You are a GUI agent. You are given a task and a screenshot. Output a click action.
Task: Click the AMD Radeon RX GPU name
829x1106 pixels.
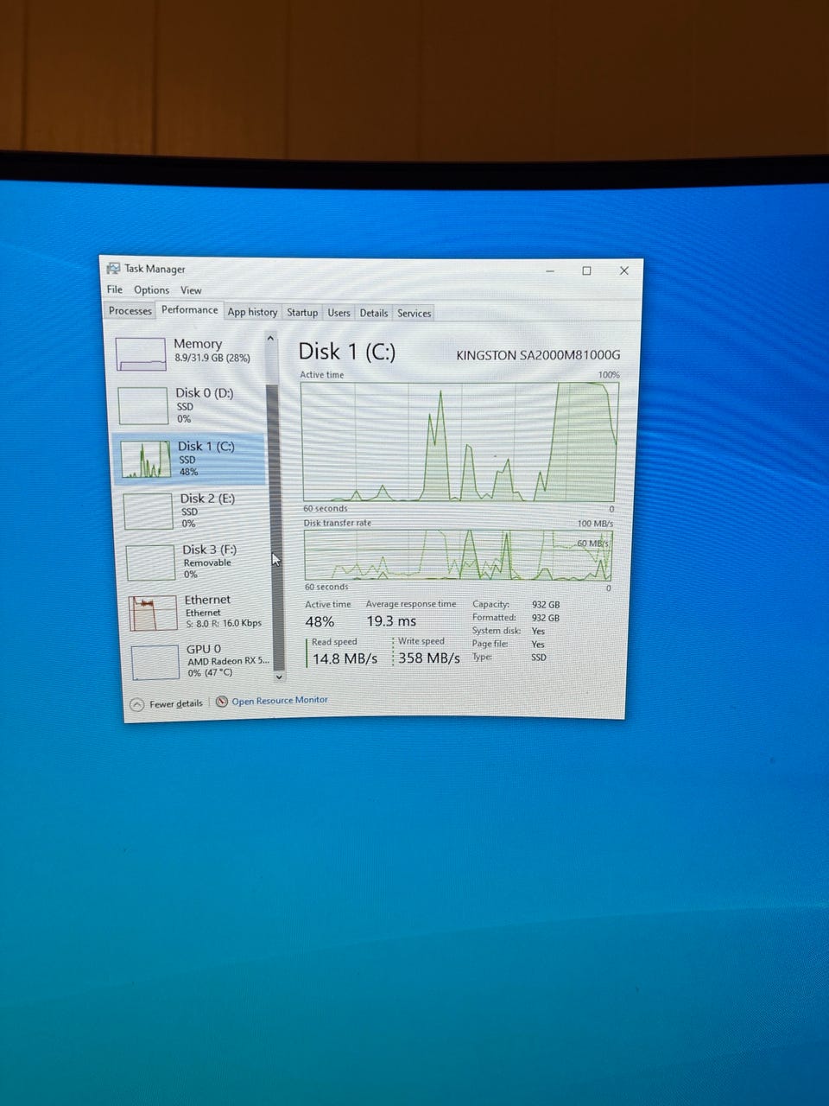[x=229, y=661]
